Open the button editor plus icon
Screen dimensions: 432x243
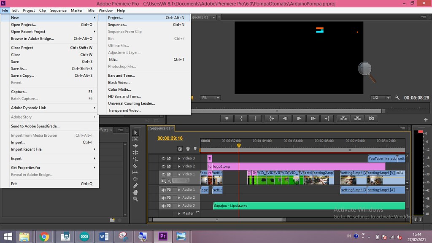click(x=426, y=119)
